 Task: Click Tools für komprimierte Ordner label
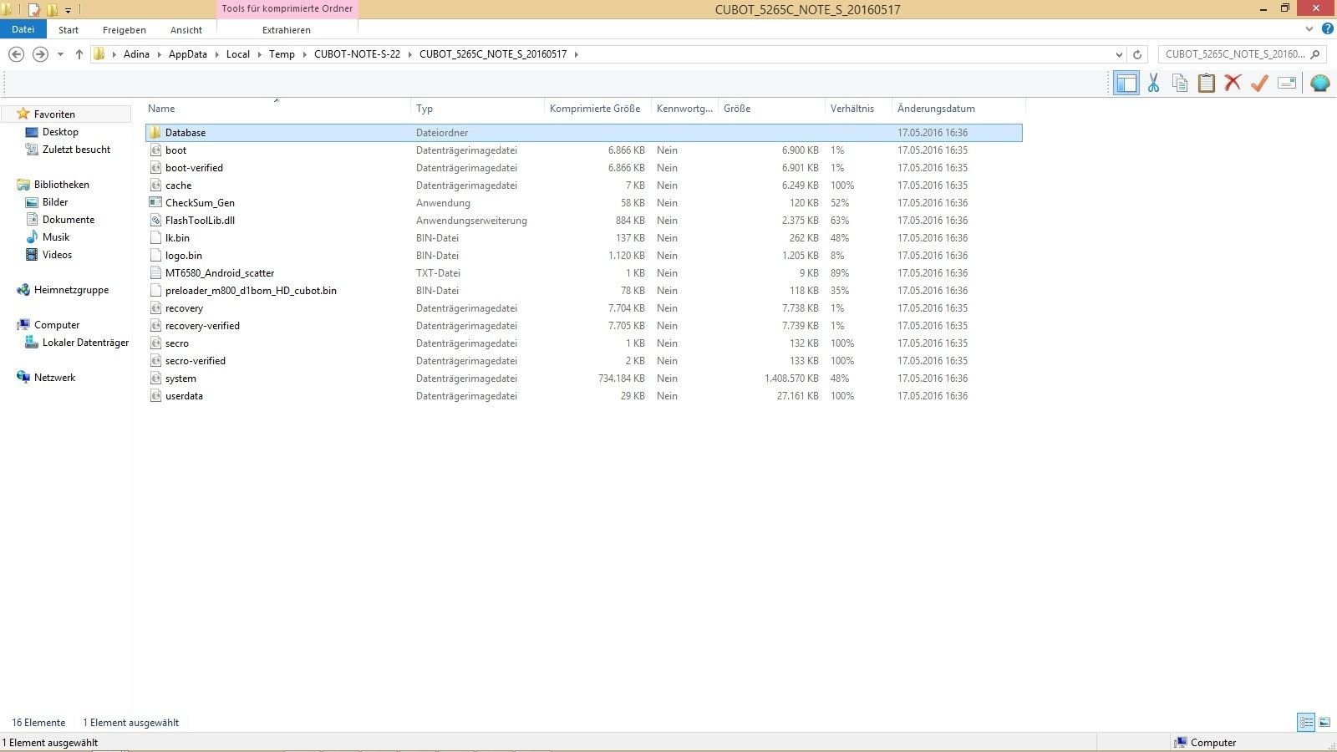(287, 8)
